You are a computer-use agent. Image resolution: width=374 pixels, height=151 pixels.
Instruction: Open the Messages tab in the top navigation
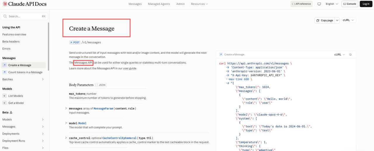pos(135,4)
